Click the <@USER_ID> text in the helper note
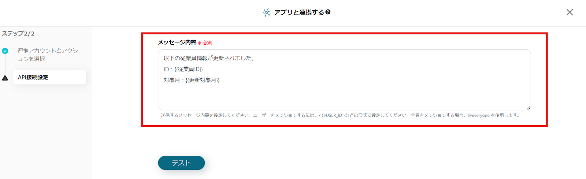Image resolution: width=586 pixels, height=179 pixels. (332, 115)
